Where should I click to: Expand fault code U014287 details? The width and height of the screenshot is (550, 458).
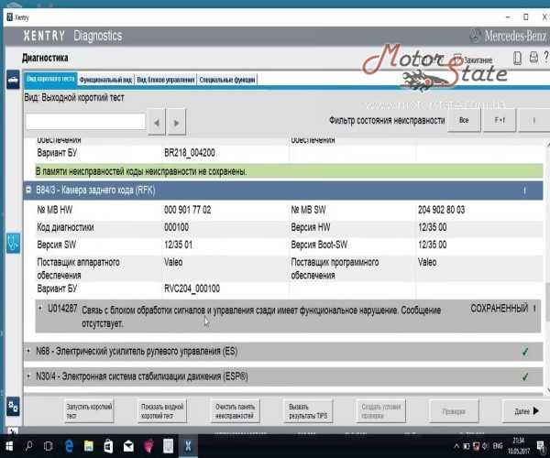tap(40, 309)
